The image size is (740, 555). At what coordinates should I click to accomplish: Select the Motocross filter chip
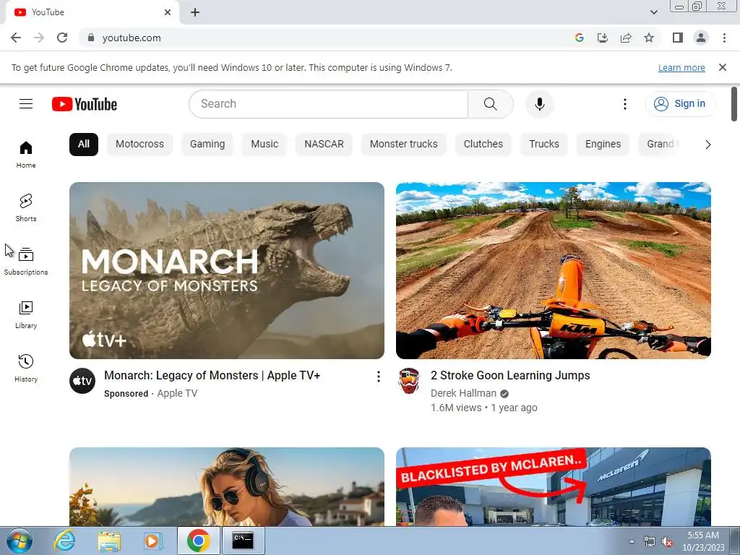[x=139, y=145]
